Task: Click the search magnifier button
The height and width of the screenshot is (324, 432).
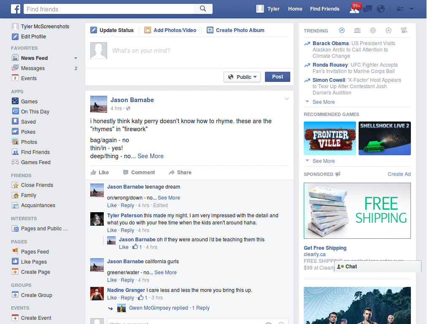Action: pyautogui.click(x=203, y=9)
